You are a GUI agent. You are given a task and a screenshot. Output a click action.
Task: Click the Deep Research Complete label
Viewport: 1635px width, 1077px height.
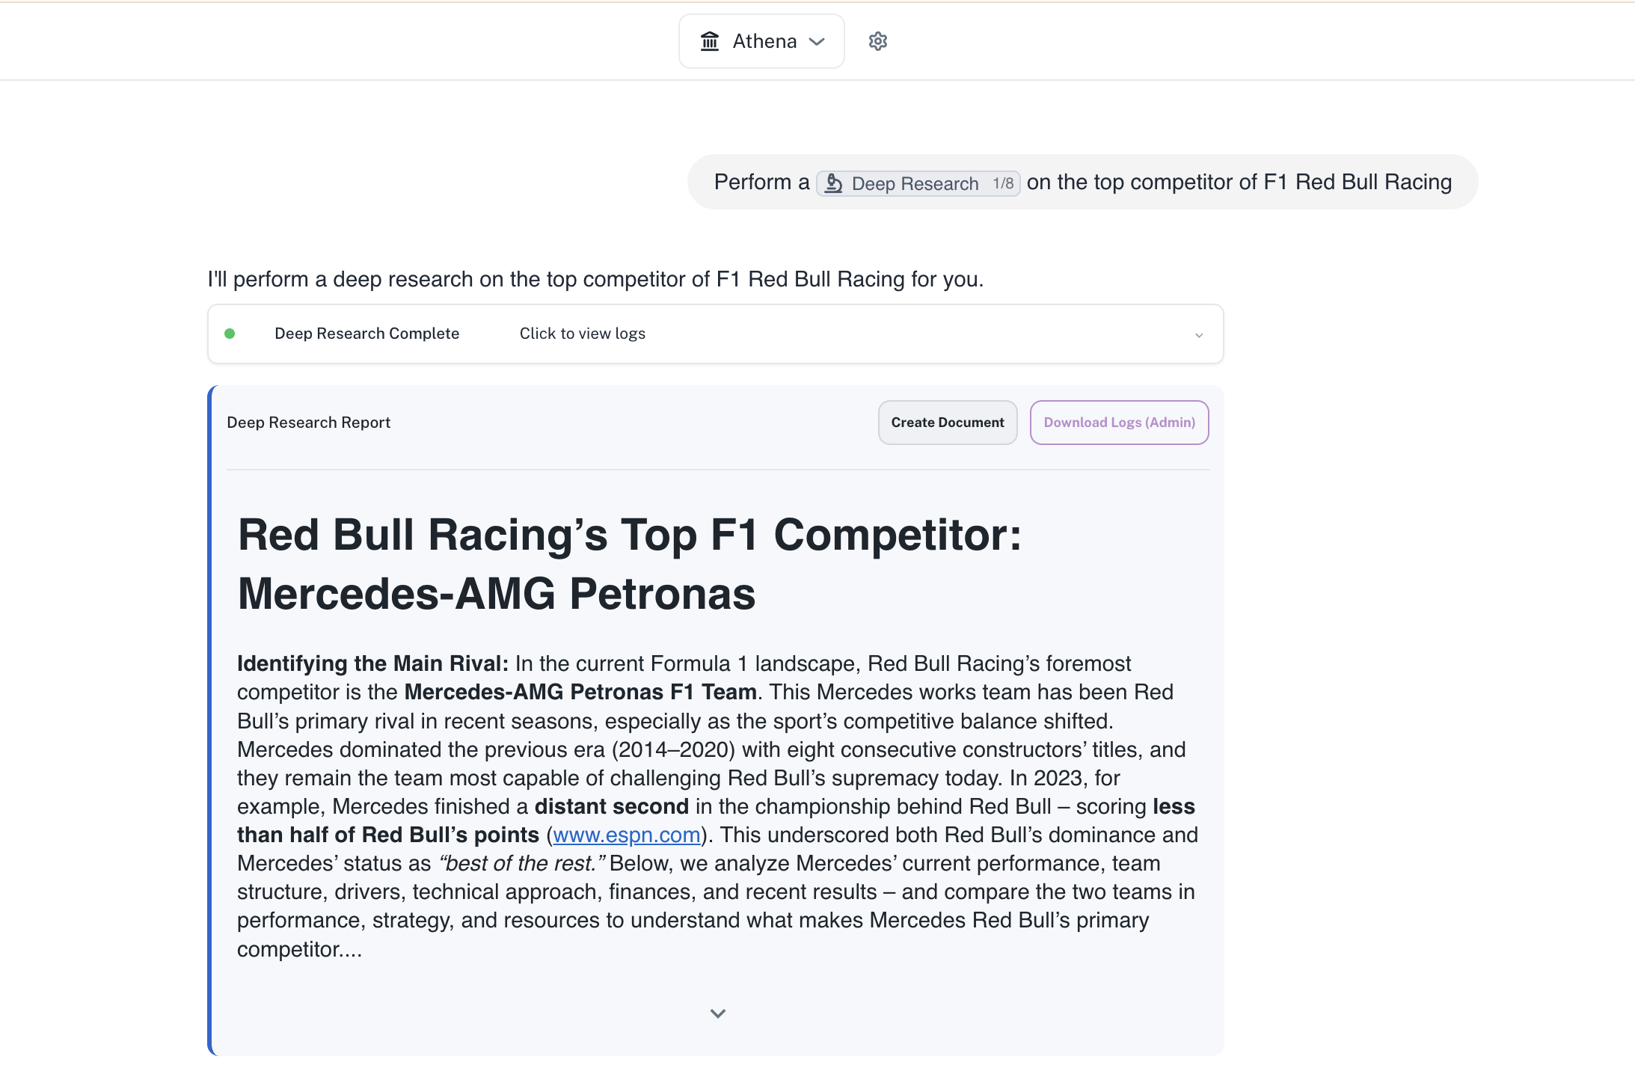[x=366, y=334]
